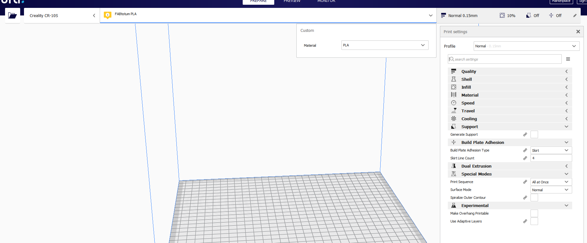
Task: Expand the FABtotum PLA configuration dropdown
Action: [268, 15]
